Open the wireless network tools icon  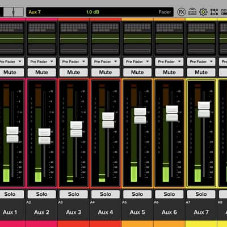tap(192, 12)
